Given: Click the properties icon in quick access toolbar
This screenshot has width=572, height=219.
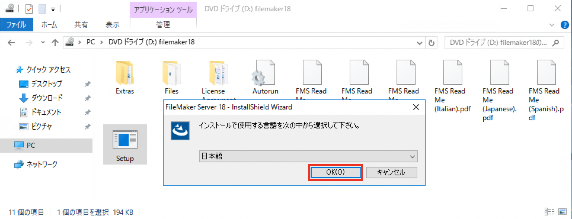Looking at the screenshot, I should (x=29, y=9).
